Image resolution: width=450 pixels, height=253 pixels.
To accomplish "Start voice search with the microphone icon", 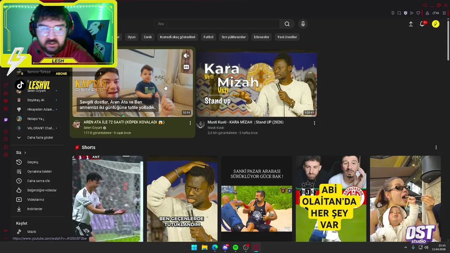I will click(x=303, y=24).
